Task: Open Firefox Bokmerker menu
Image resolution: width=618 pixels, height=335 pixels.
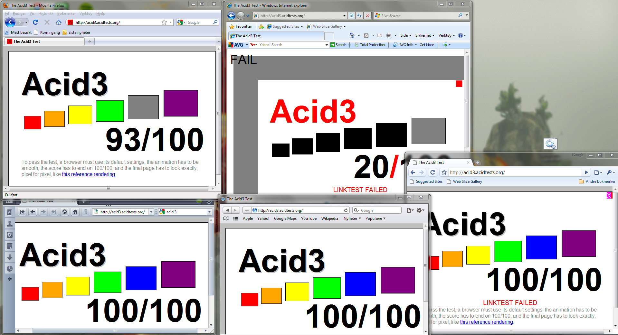Action: 66,14
